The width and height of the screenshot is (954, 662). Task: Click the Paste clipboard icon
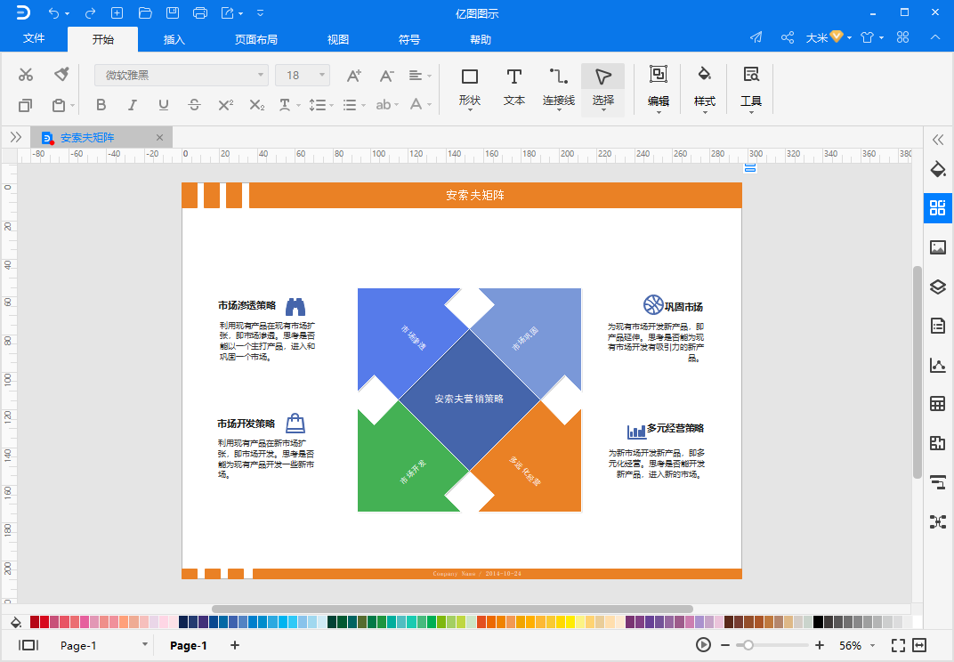point(59,105)
